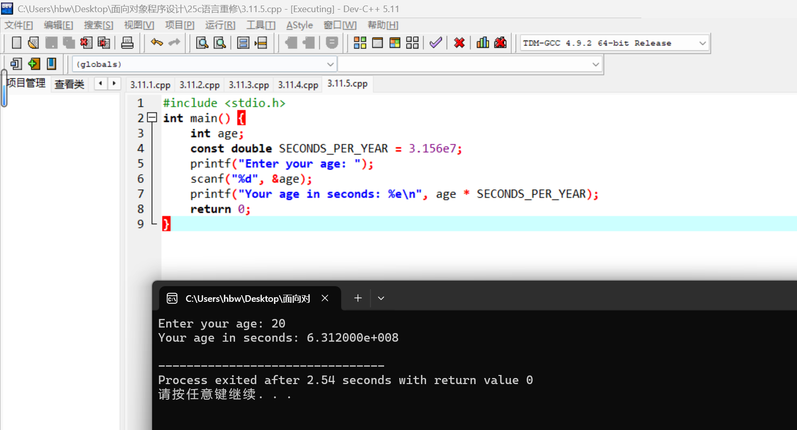797x430 pixels.
Task: Click the grayed Toggle comment icon
Action: tap(332, 43)
